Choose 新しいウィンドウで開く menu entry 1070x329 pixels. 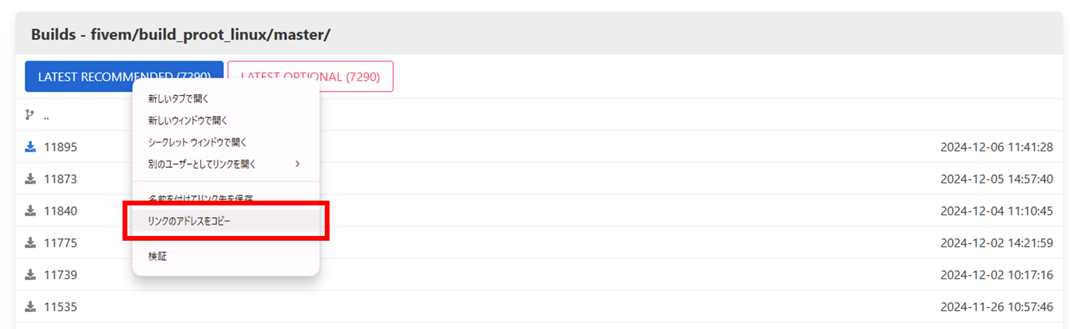click(187, 120)
